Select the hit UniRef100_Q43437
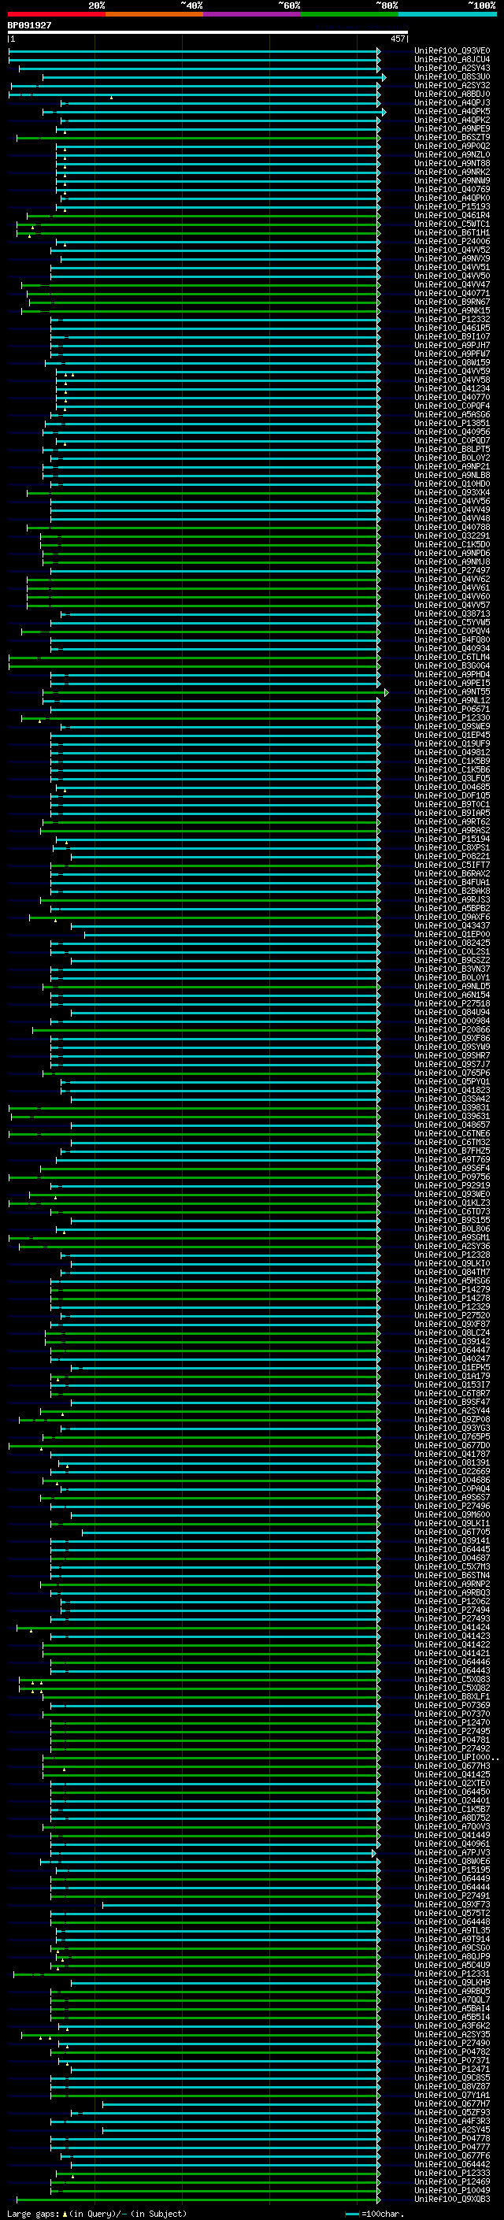The width and height of the screenshot is (504, 2220). (x=452, y=925)
